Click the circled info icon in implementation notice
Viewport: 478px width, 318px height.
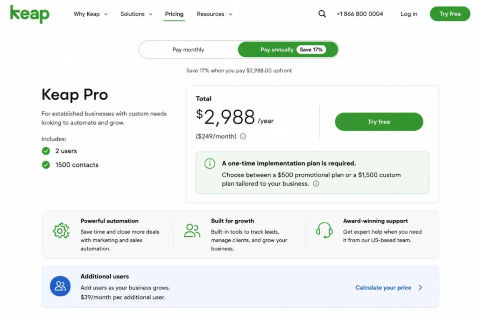tap(210, 163)
